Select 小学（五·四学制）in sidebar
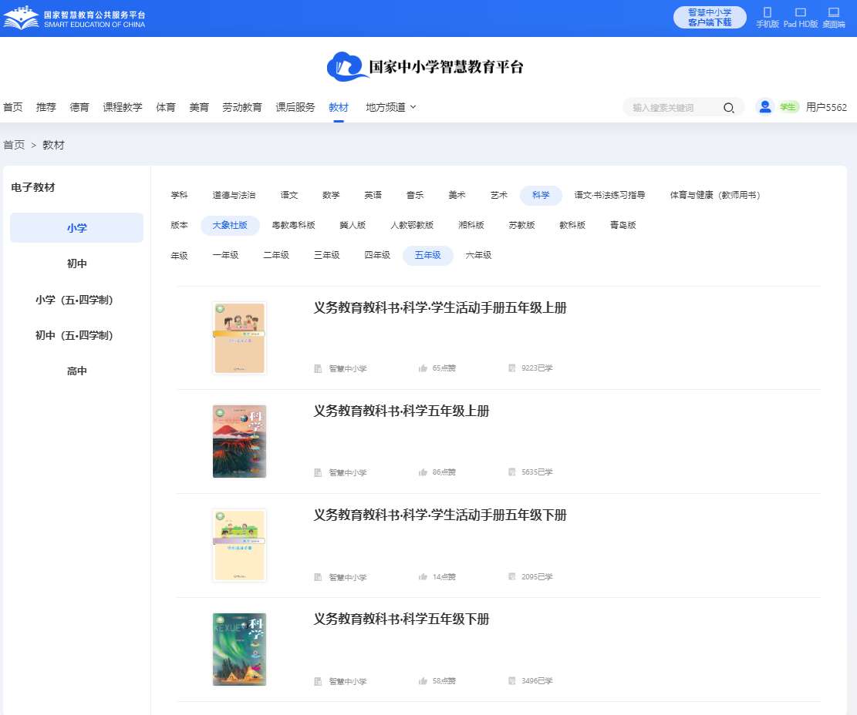Viewport: 857px width, 715px height. pos(76,300)
